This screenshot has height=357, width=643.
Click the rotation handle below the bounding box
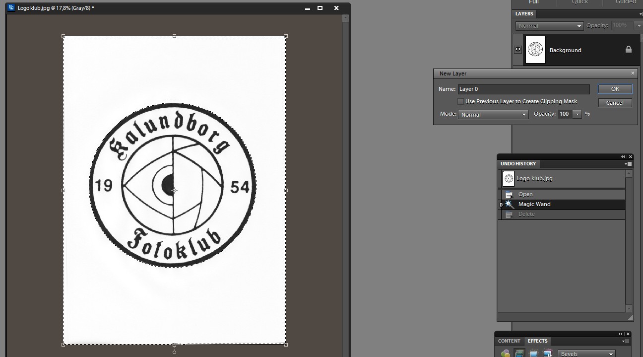coord(174,352)
